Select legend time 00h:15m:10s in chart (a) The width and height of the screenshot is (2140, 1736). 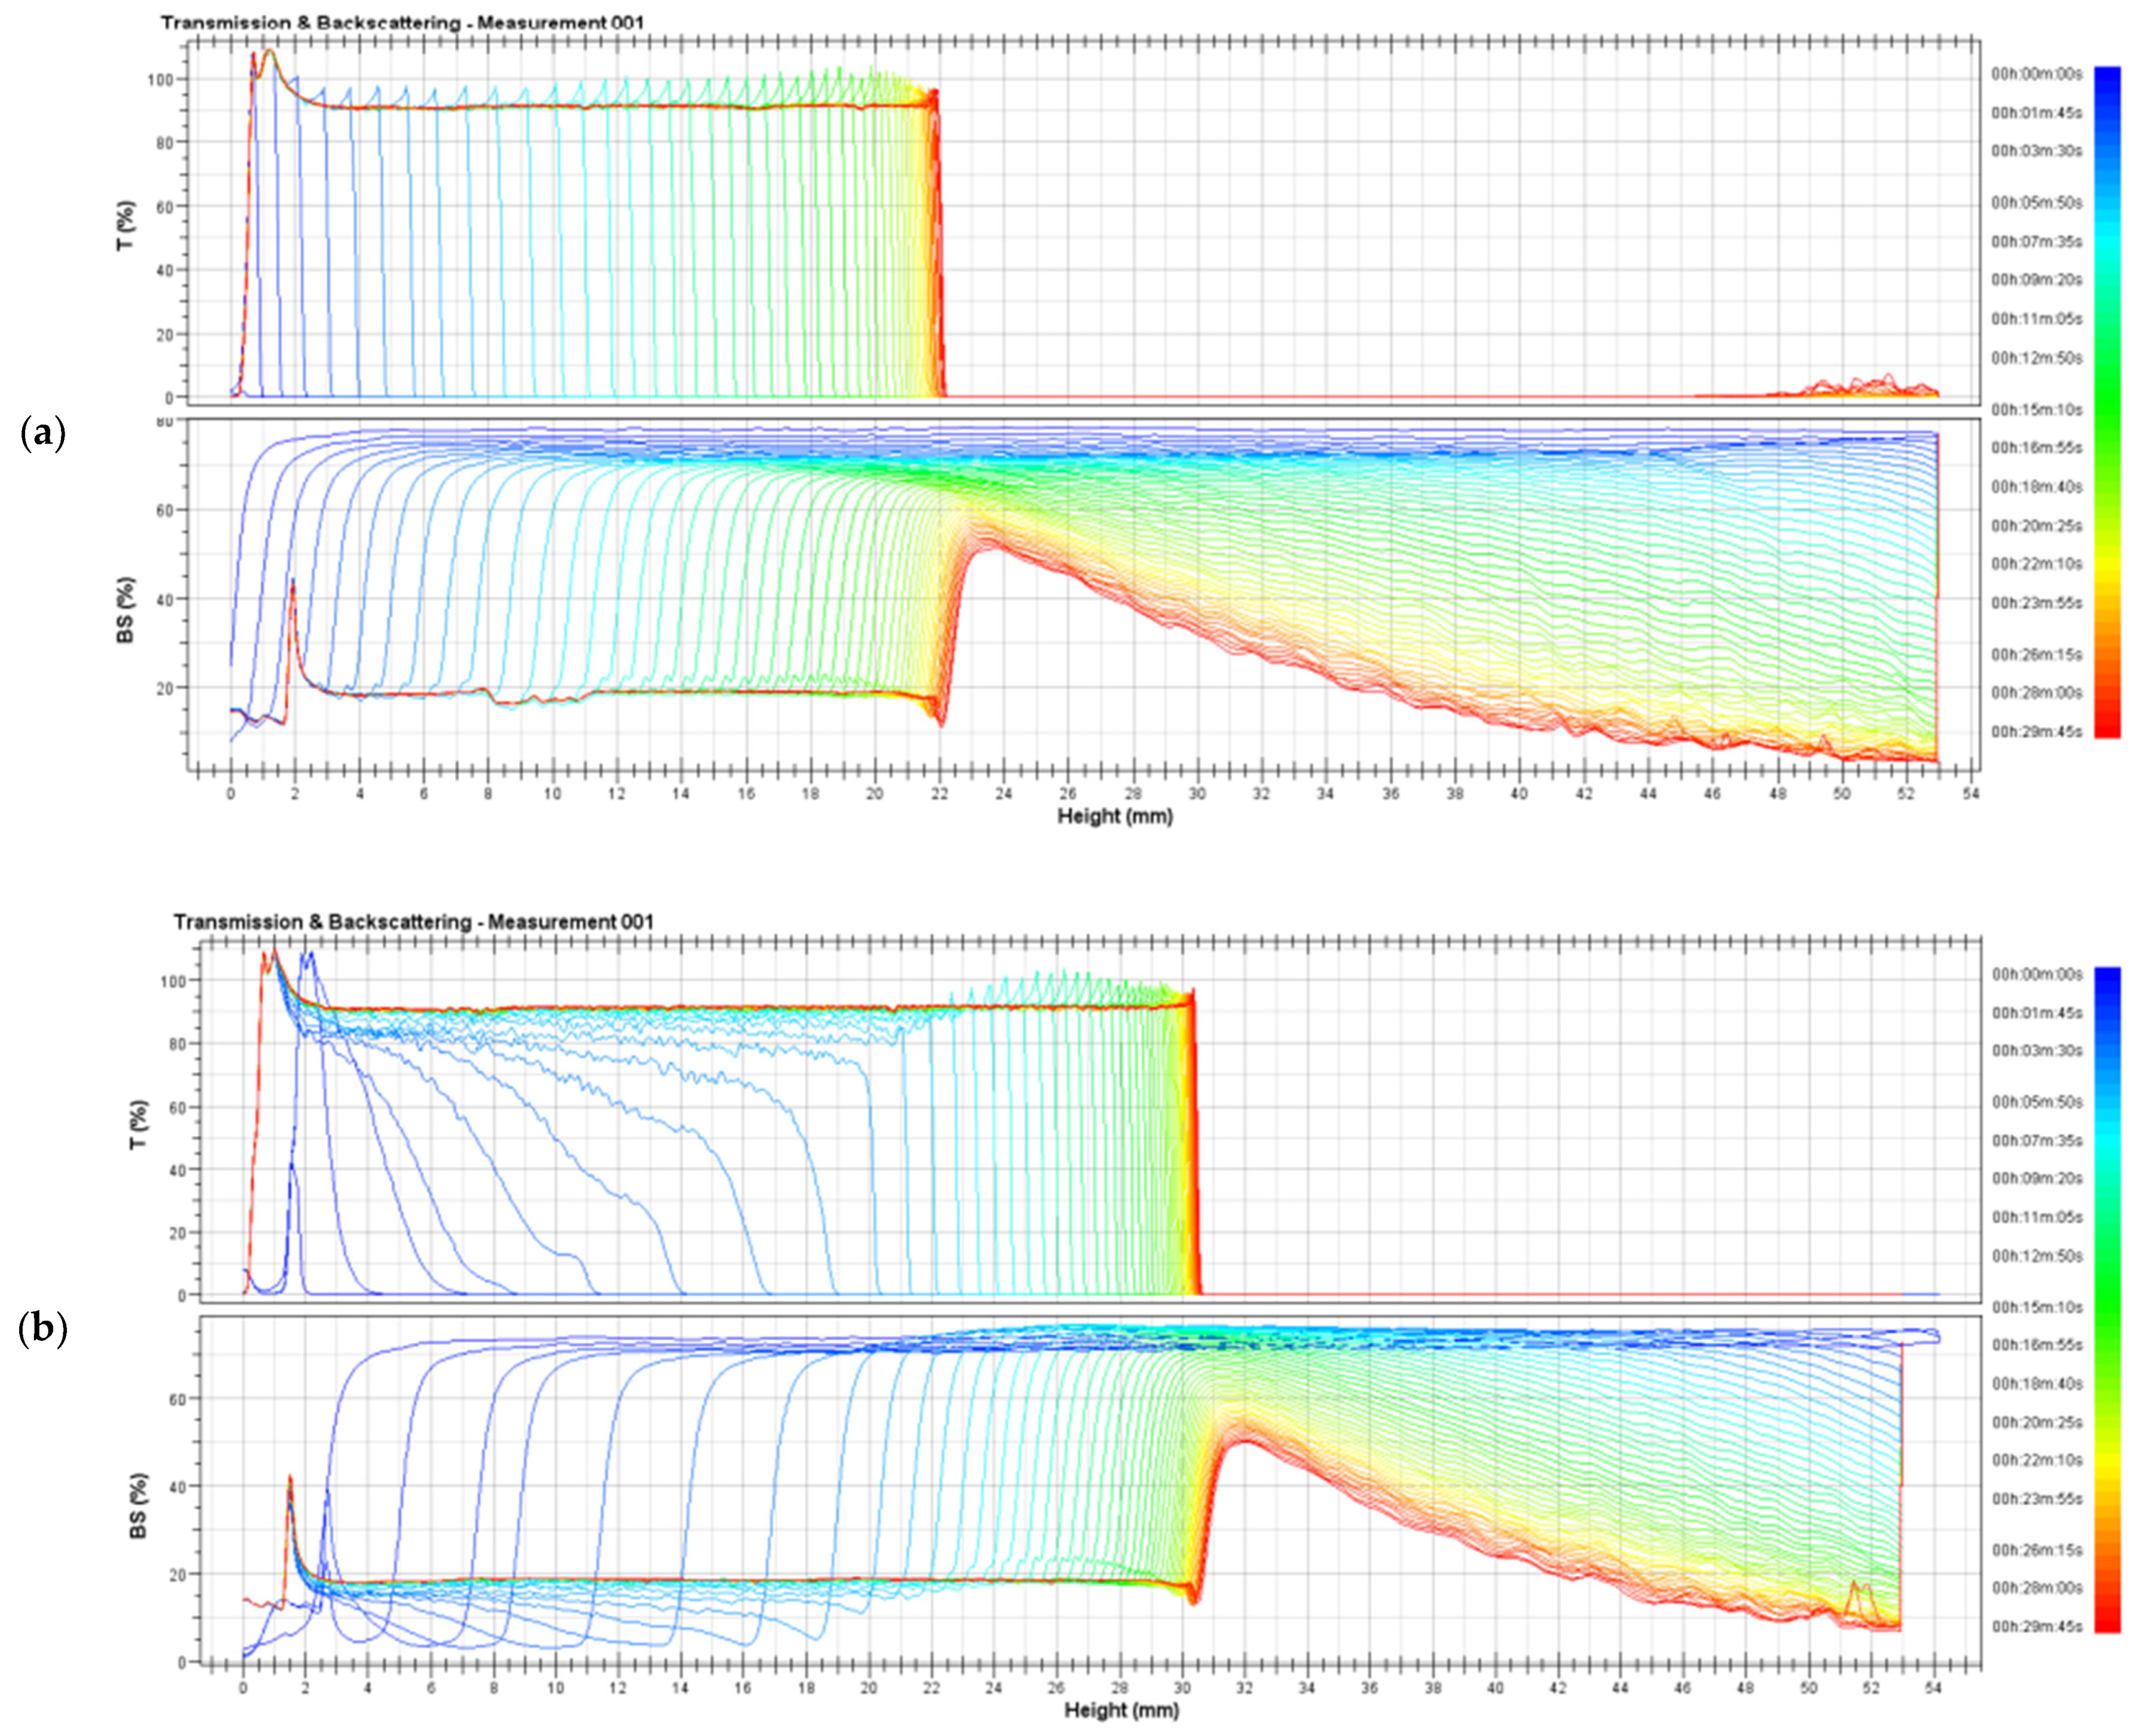pyautogui.click(x=2036, y=410)
